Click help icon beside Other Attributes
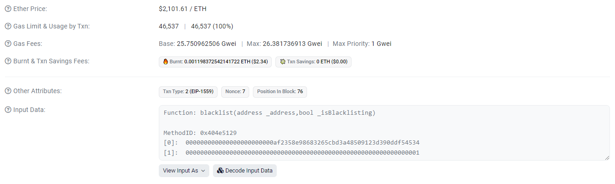The height and width of the screenshot is (184, 615). (x=8, y=91)
